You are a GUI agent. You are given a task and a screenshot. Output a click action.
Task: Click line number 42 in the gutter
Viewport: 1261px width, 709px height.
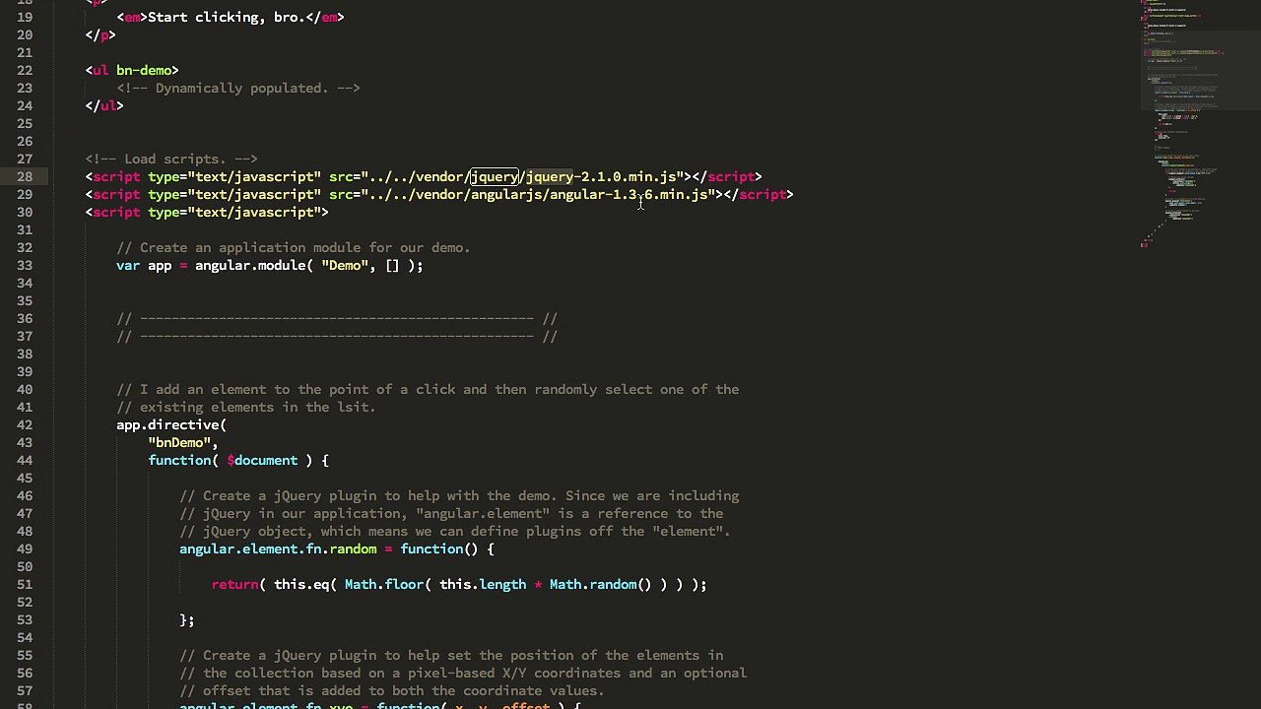click(24, 425)
